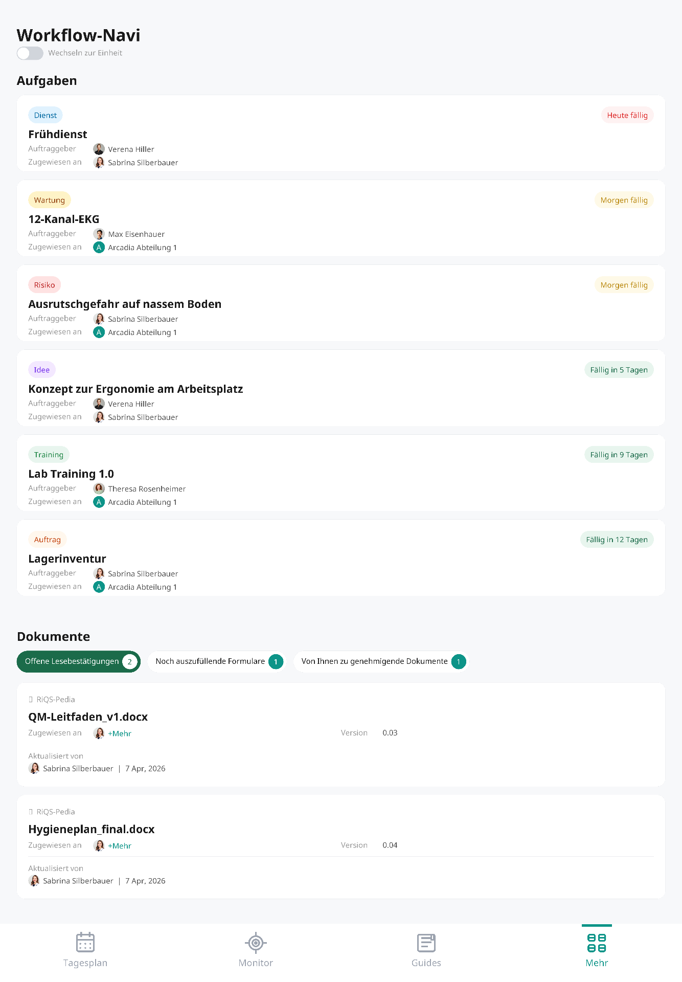Open Ausrutschgefahr auf nassem Boden task
The width and height of the screenshot is (682, 982).
341,303
